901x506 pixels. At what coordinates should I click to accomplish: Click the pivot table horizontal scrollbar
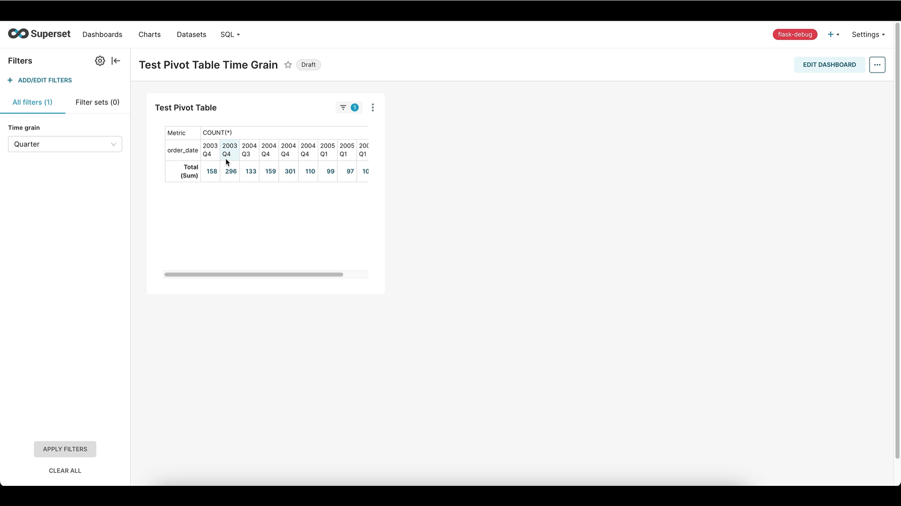[x=253, y=274]
